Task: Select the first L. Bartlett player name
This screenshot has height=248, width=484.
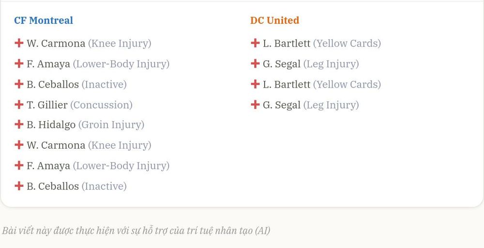Action: tap(287, 44)
